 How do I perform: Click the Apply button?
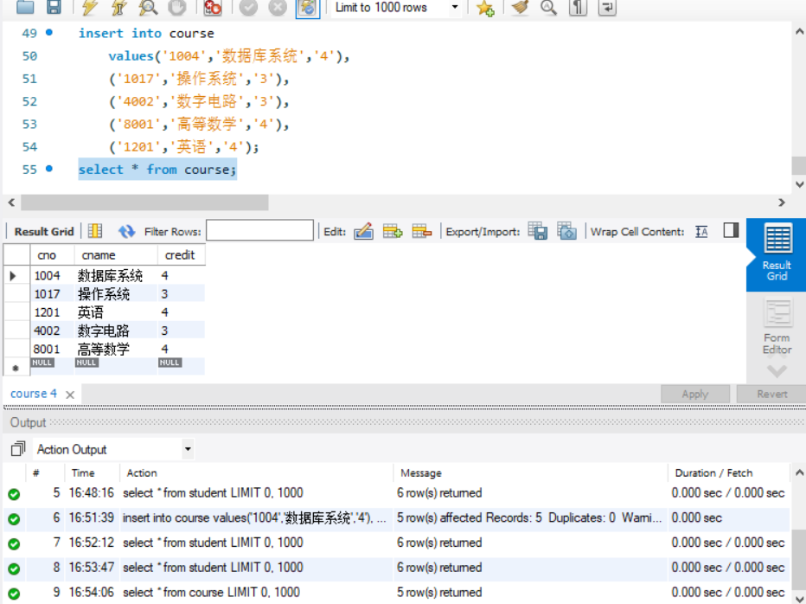pos(695,394)
